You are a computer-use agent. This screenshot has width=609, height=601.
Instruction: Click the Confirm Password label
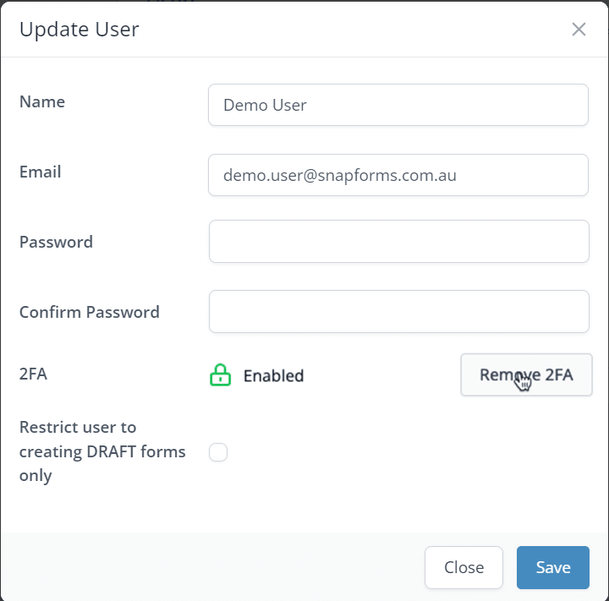click(89, 312)
